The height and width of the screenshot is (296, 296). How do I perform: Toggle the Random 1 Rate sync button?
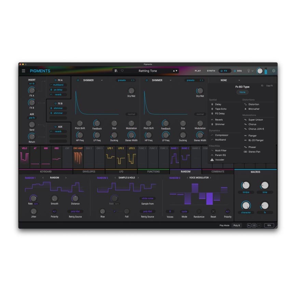(36, 204)
